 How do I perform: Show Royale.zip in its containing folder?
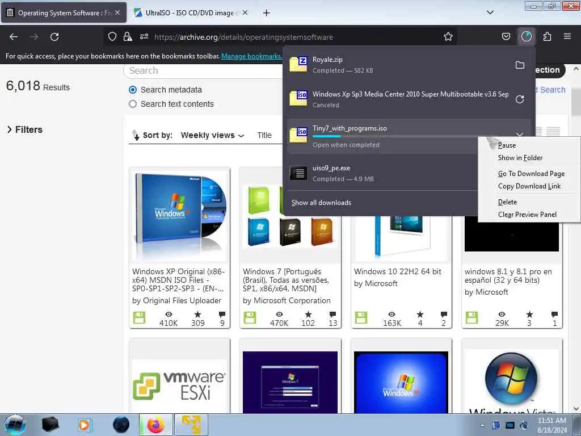520,65
